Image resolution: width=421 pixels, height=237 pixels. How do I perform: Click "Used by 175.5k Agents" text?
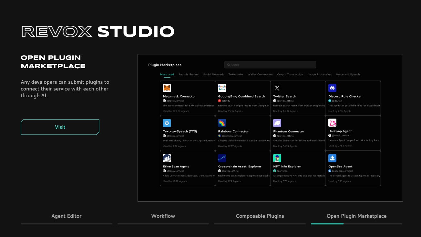click(176, 111)
